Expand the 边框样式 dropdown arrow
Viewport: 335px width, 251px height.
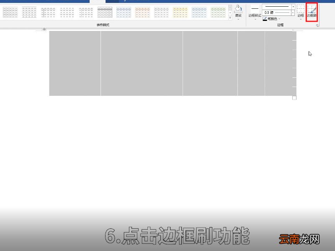[x=255, y=19]
